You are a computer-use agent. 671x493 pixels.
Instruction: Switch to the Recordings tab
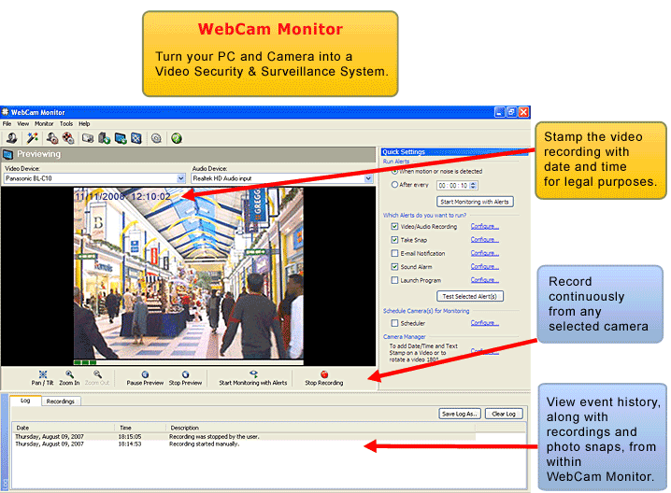pyautogui.click(x=61, y=401)
